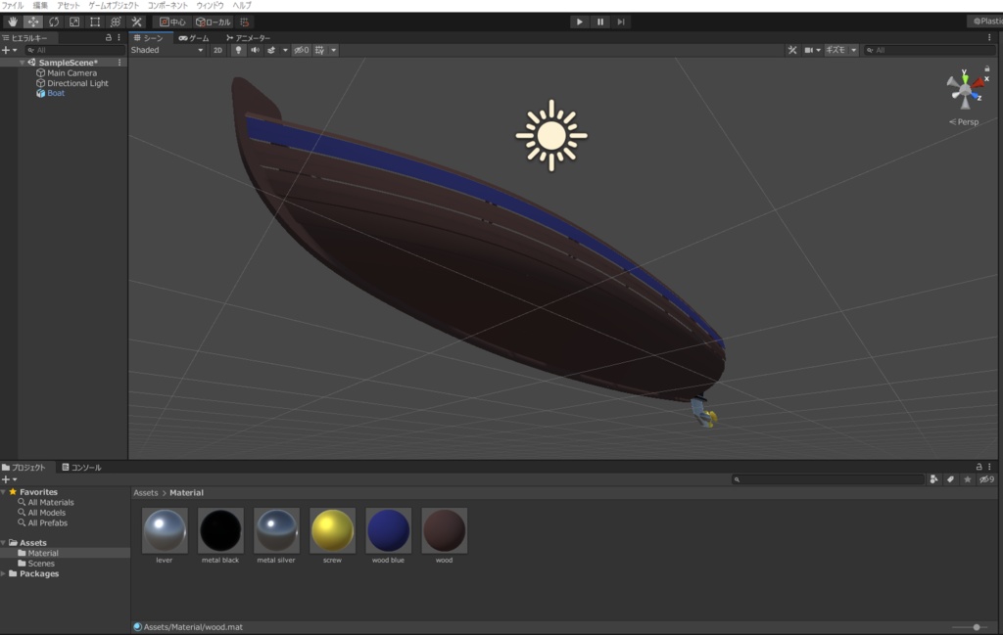Open custom editor tools in main toolbar
Screen dimensions: 1003x635
tap(136, 22)
